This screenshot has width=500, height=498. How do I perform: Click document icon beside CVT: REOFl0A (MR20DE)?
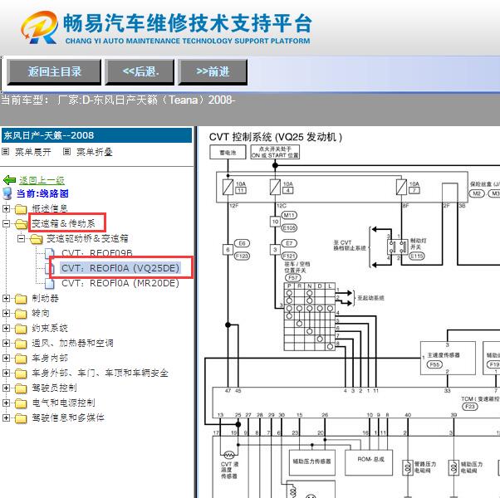coord(50,283)
